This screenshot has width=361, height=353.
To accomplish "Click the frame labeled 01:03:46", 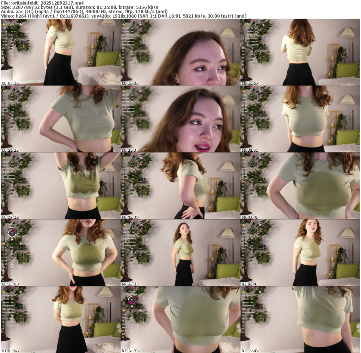I will click(x=300, y=253).
